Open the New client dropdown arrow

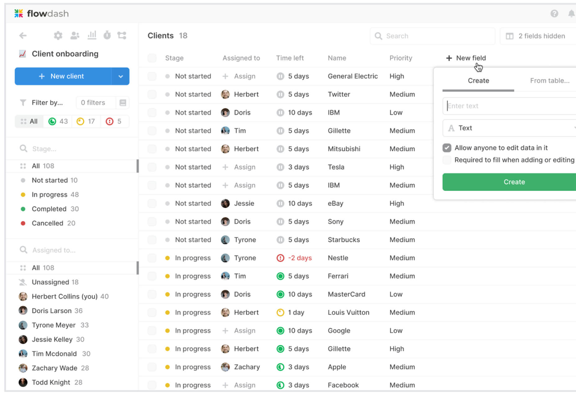(121, 76)
